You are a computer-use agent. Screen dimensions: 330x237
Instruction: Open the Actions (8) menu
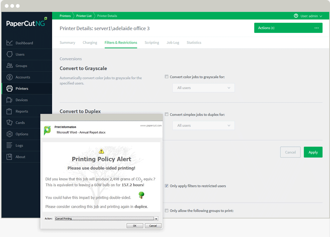pos(288,28)
